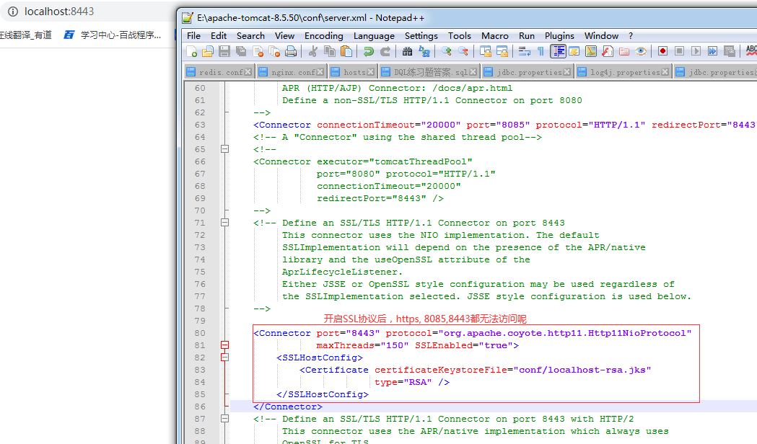Collapse the SSLHostConfig fold at line 82

[x=224, y=358]
